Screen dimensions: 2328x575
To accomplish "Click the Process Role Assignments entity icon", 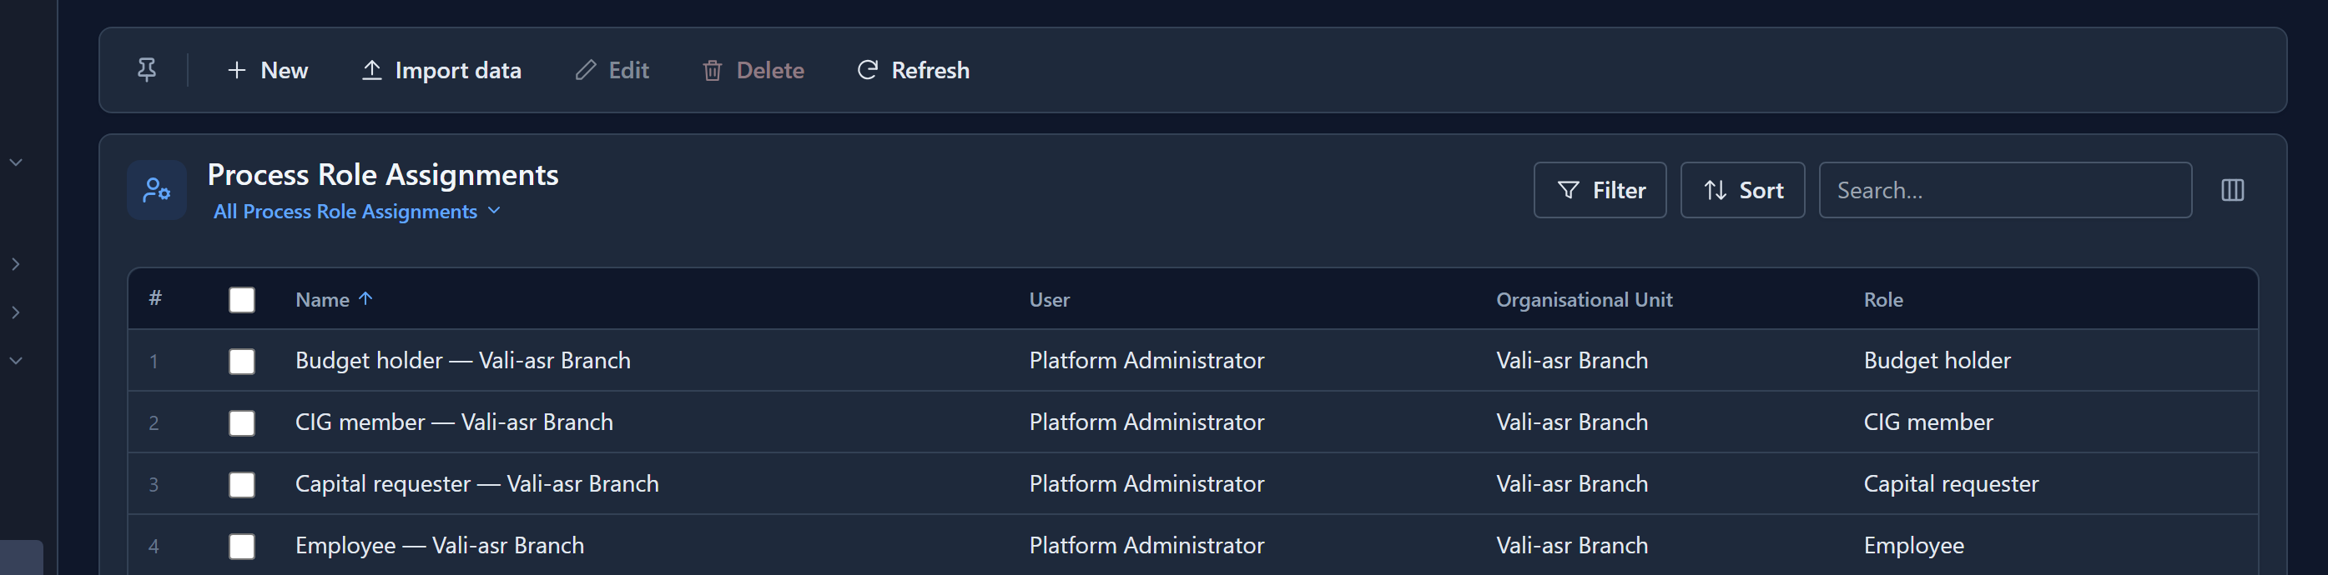I will click(x=156, y=189).
